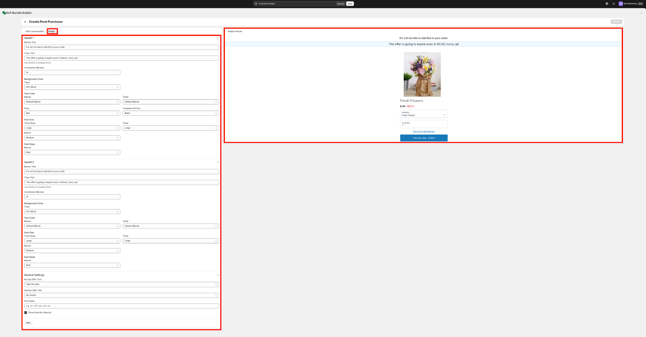Click the Fresh Flowers product image
646x337 pixels.
click(422, 74)
